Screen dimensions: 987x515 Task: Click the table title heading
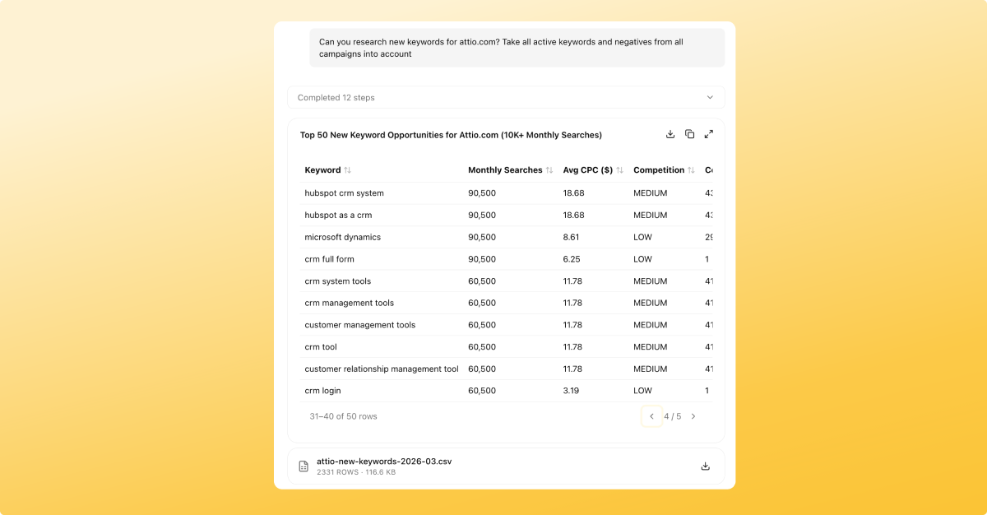coord(451,135)
